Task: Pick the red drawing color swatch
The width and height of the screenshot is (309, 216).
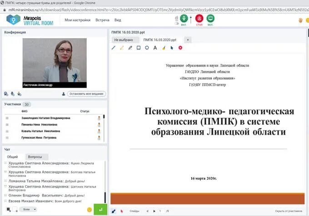Action: (x=180, y=48)
